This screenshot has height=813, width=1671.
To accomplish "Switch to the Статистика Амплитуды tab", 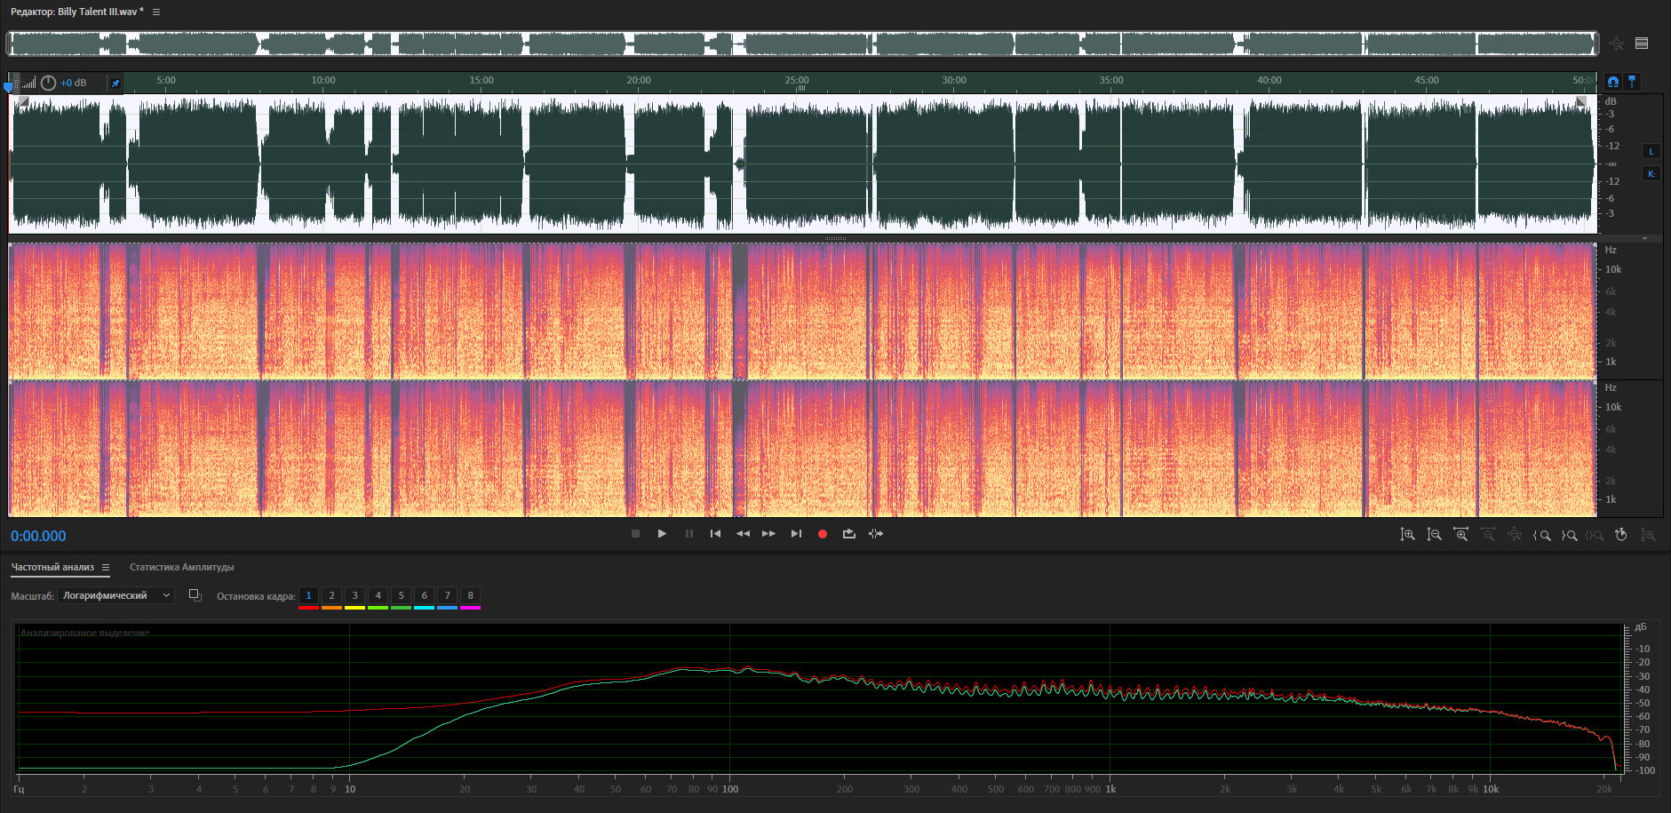I will [x=181, y=567].
